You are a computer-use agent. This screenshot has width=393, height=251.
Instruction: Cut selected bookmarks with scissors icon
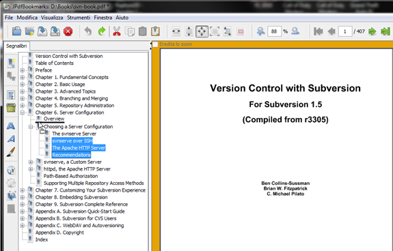[117, 31]
